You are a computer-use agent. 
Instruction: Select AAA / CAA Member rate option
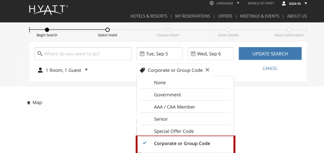[185, 107]
